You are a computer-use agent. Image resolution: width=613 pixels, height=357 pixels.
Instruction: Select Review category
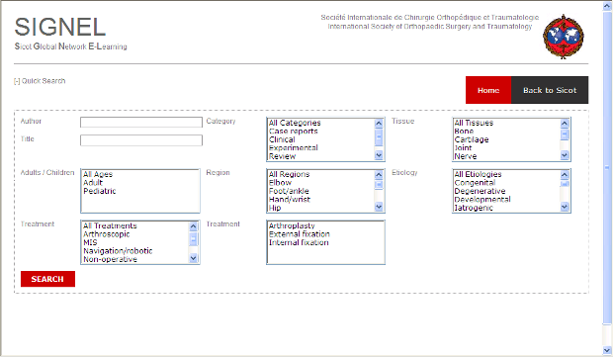click(x=282, y=156)
